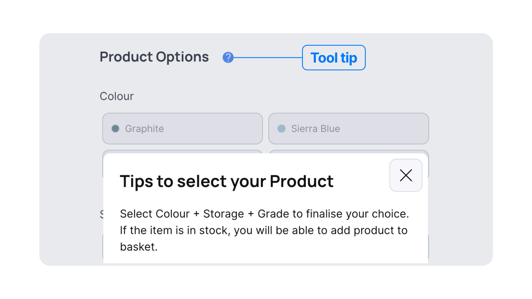Click the Tips to select your Product title
The image size is (532, 299).
[x=227, y=182]
